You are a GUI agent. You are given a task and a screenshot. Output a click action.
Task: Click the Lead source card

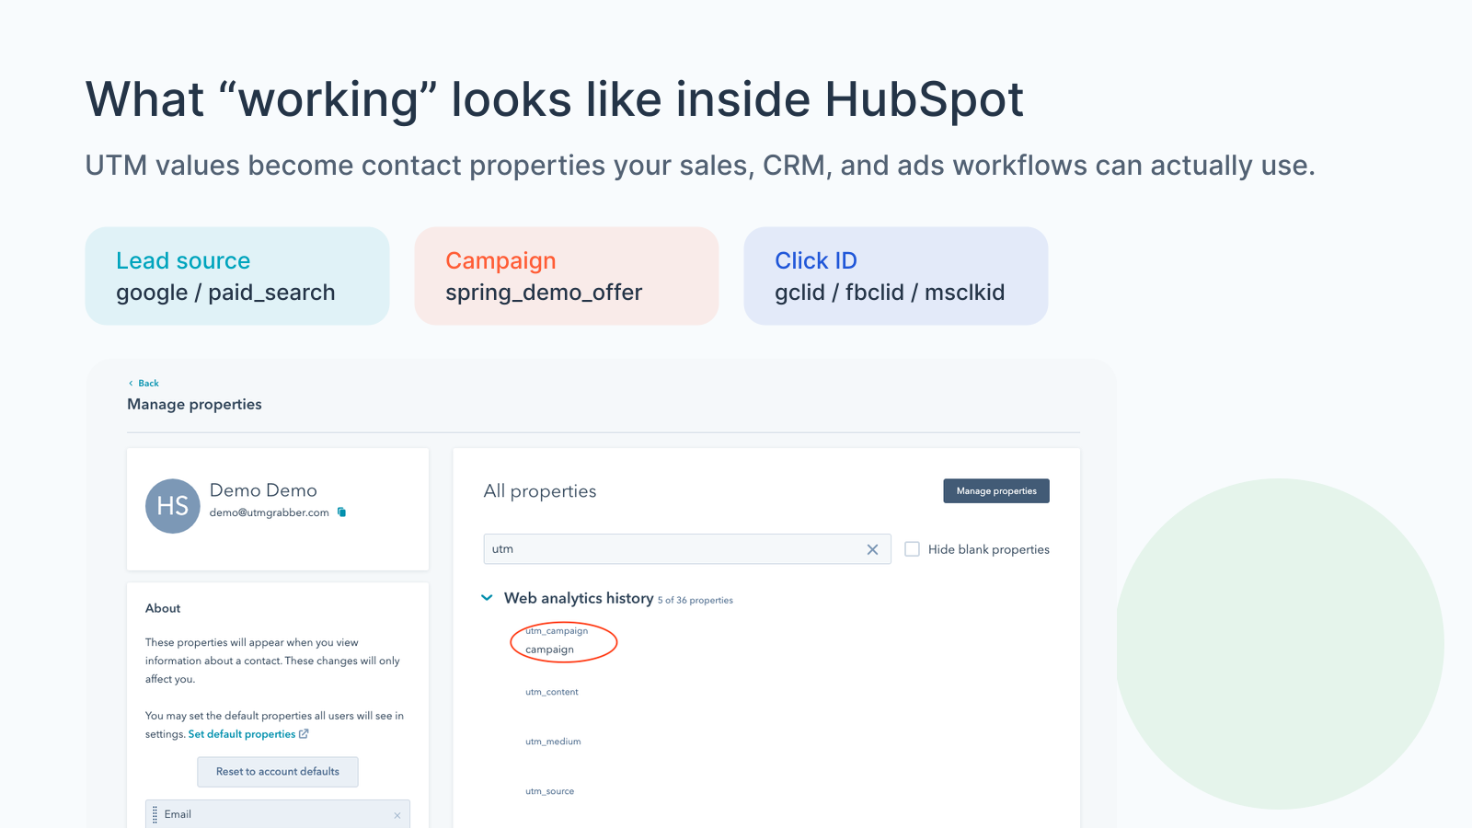tap(237, 276)
